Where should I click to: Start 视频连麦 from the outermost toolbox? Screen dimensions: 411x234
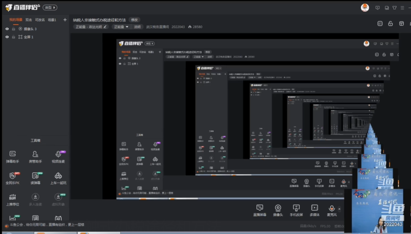tap(58, 157)
